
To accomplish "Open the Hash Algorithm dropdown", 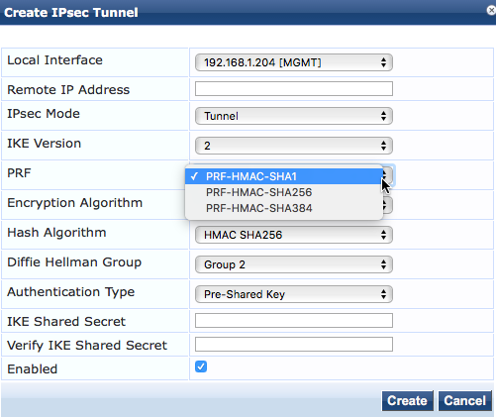I will pos(294,235).
